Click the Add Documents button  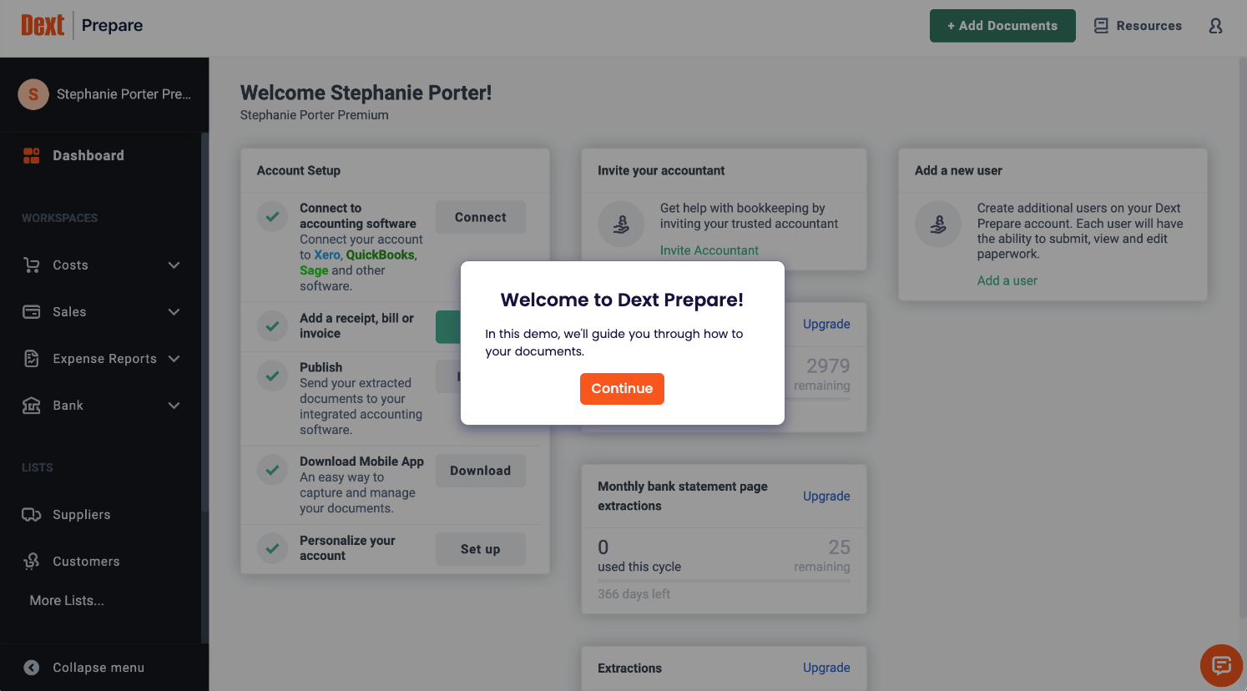[x=1002, y=26]
